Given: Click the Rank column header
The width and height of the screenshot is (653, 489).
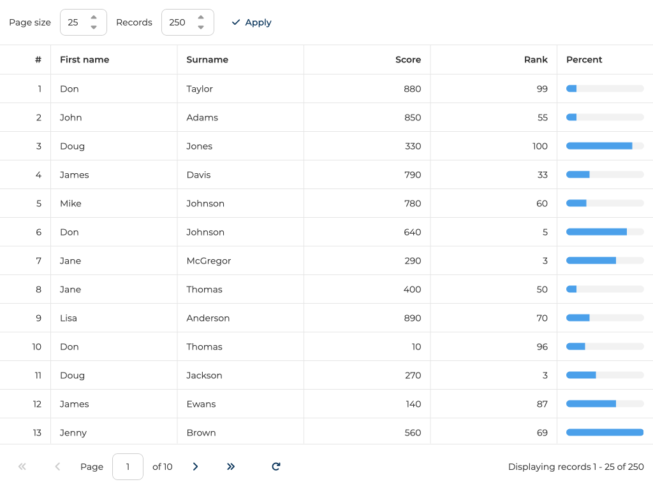Looking at the screenshot, I should [x=536, y=60].
